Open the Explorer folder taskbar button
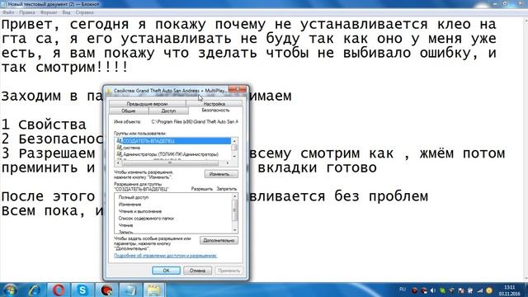 coord(154,290)
